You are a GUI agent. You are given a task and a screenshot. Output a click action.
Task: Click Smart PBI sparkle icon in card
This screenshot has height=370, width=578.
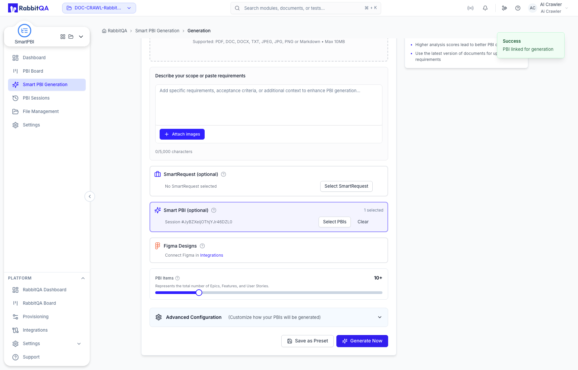coord(158,210)
